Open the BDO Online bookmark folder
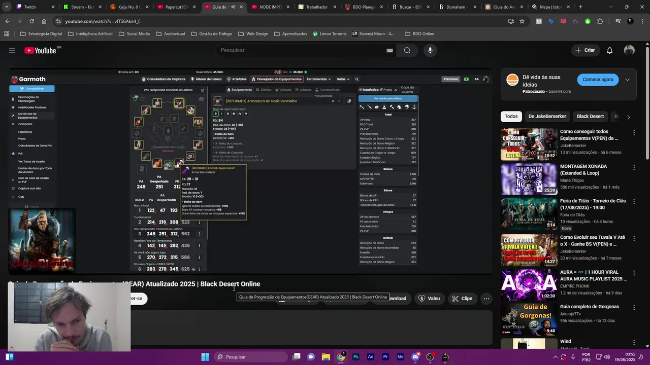This screenshot has width=650, height=365. click(419, 34)
